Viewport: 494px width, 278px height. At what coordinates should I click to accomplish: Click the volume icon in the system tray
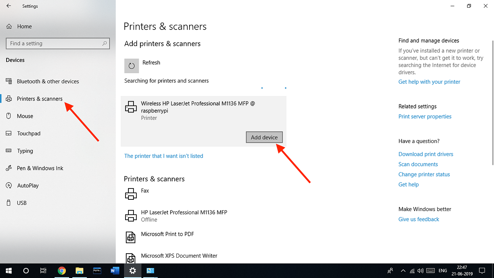pyautogui.click(x=421, y=271)
